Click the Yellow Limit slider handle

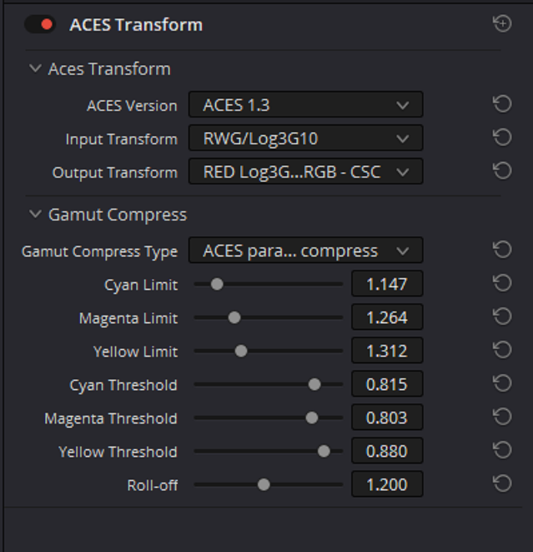coord(241,351)
